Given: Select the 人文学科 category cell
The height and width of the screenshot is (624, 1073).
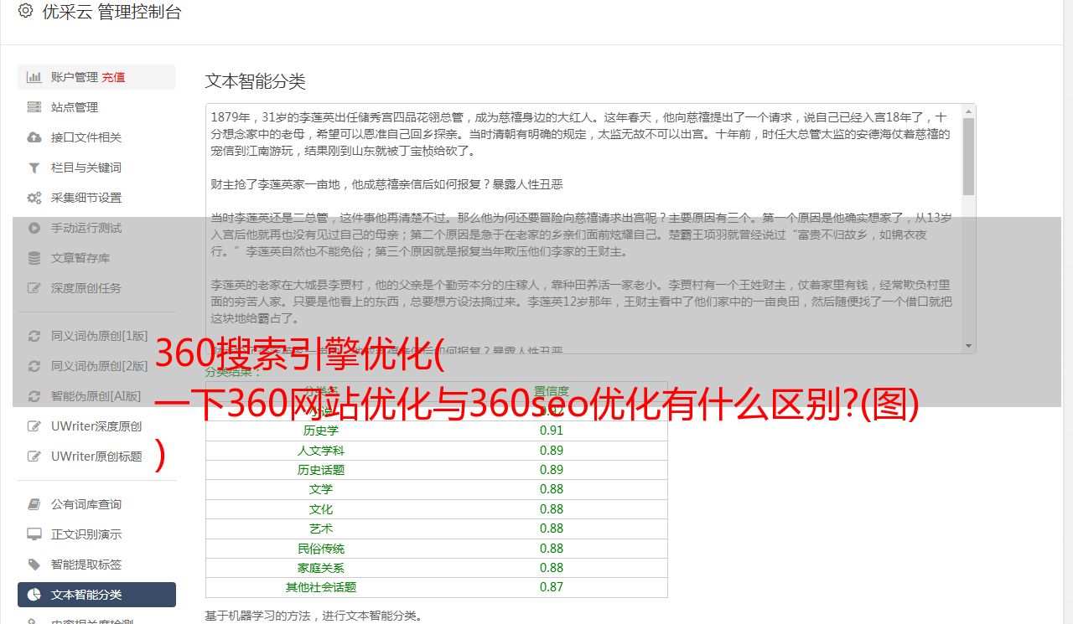Looking at the screenshot, I should point(321,451).
